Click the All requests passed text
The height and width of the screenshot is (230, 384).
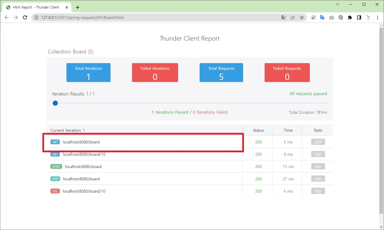coord(308,94)
